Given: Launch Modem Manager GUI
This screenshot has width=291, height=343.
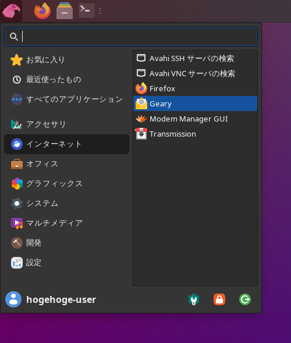Looking at the screenshot, I should point(196,119).
